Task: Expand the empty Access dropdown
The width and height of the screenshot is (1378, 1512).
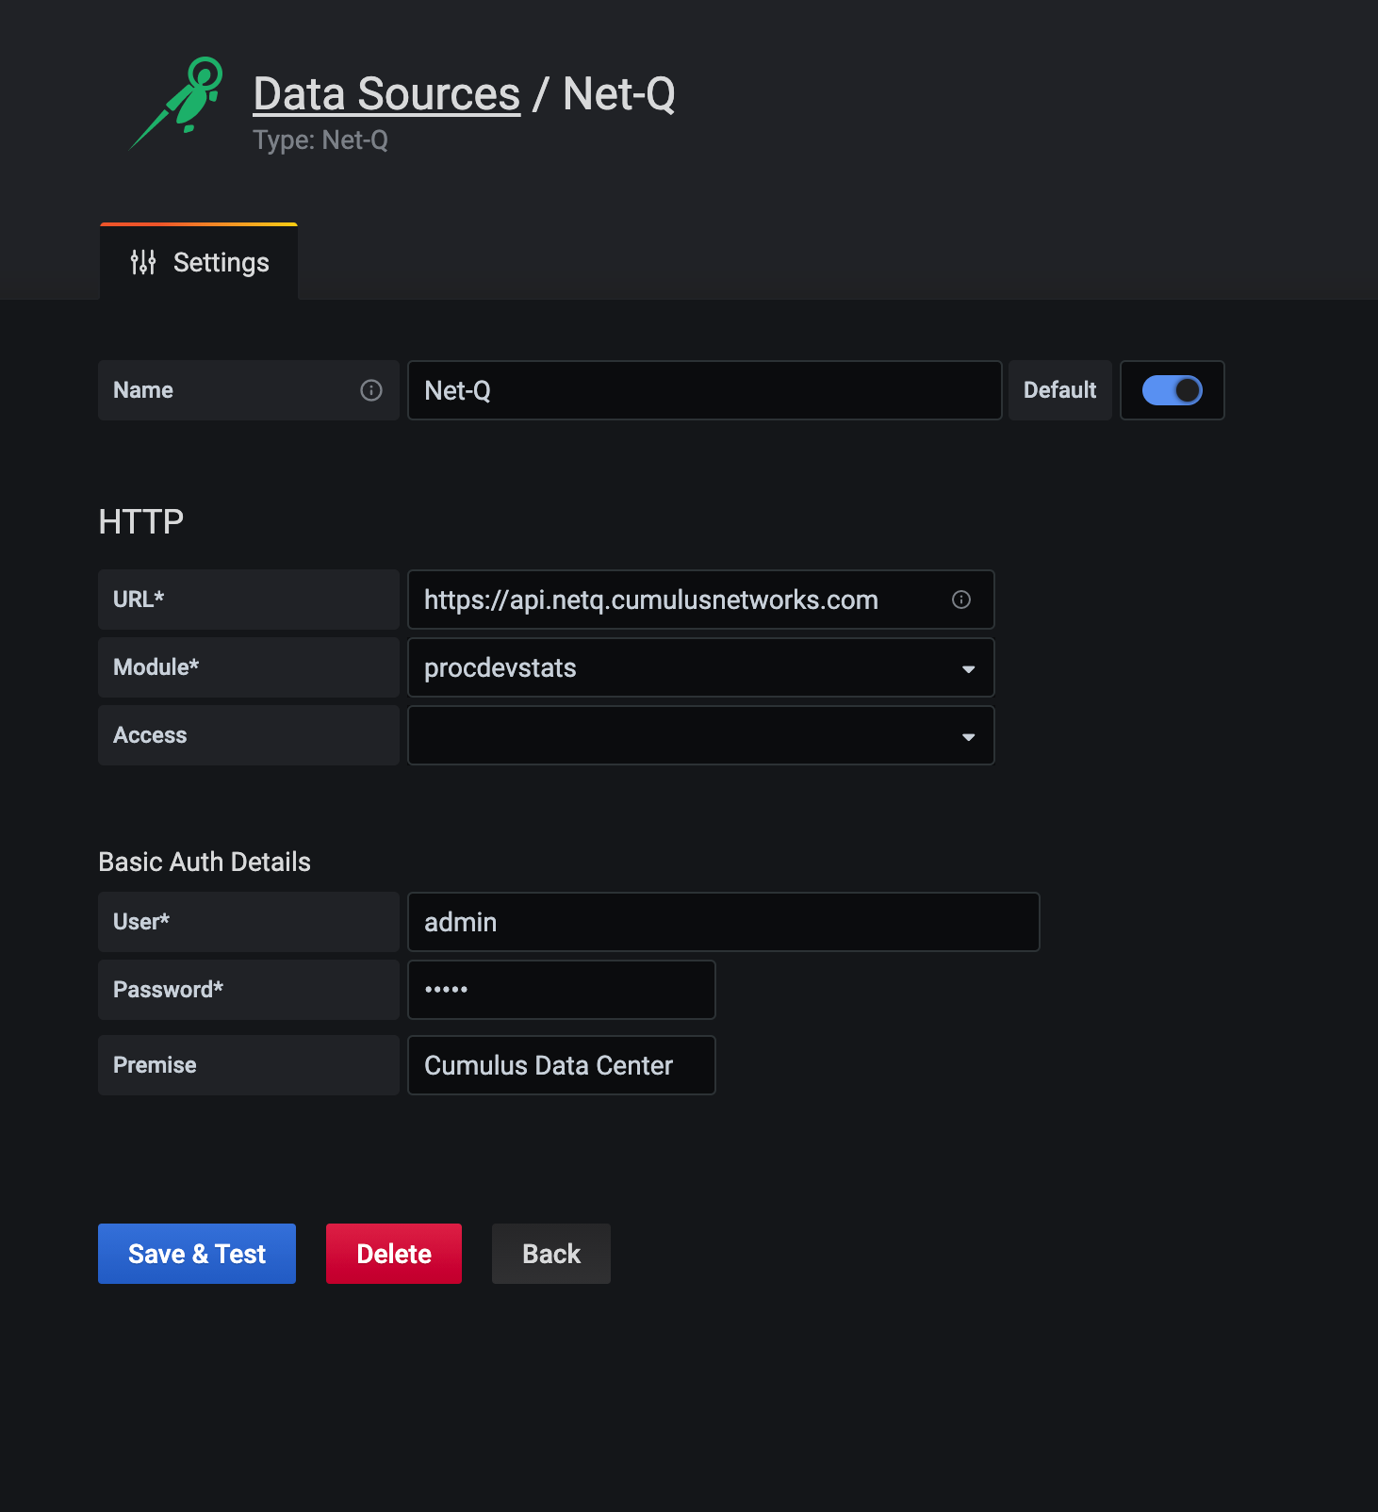Action: coord(688,736)
